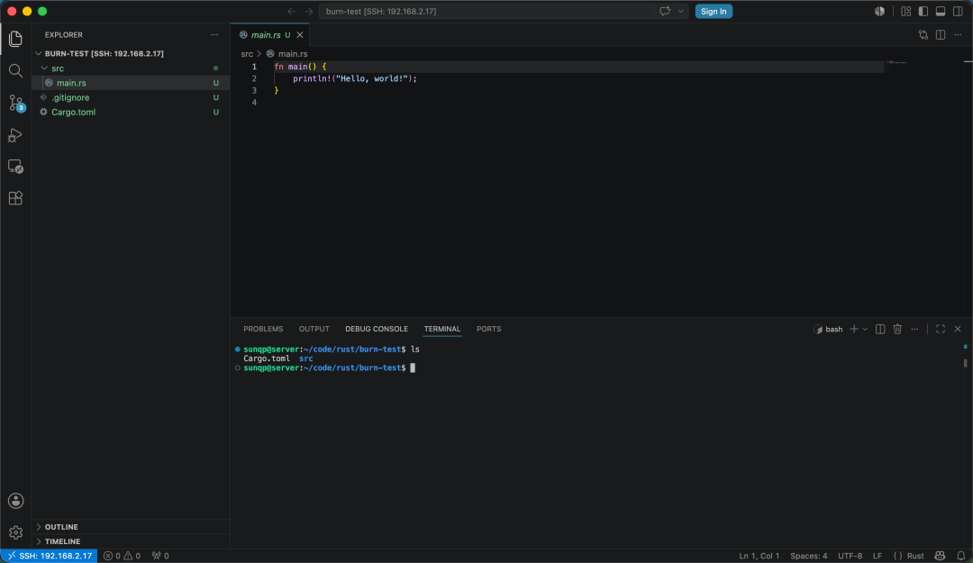Switch to the OUTPUT tab
The width and height of the screenshot is (973, 563).
click(314, 329)
